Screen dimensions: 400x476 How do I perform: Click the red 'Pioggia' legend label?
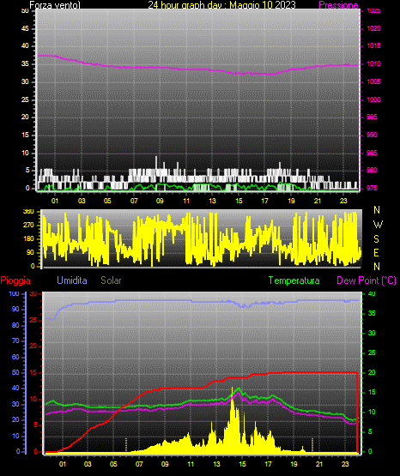(x=15, y=280)
